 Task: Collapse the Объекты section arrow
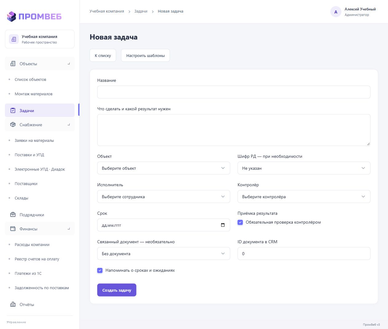(x=69, y=64)
